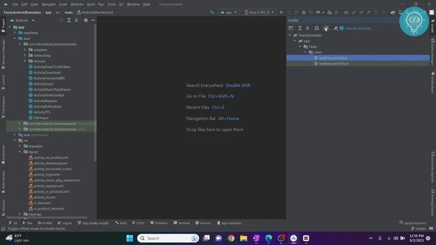The image size is (436, 245).
Task: Expand the networking package
Action: pyautogui.click(x=25, y=56)
